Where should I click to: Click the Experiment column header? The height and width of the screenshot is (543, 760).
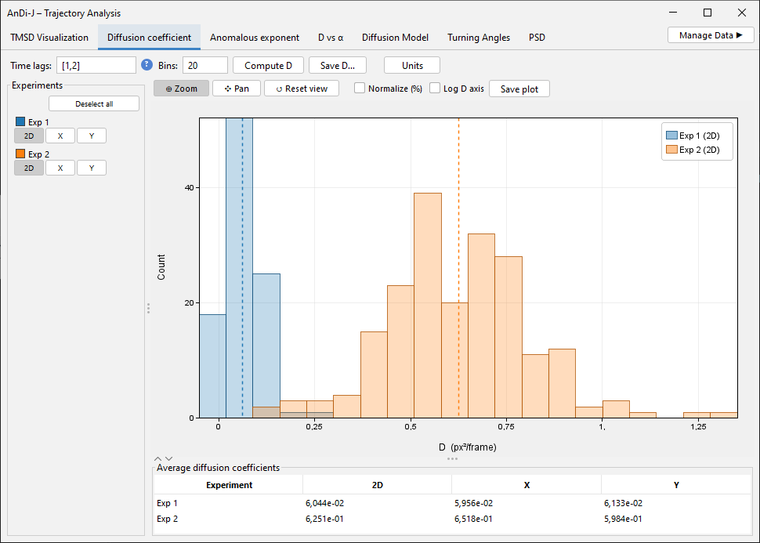229,485
